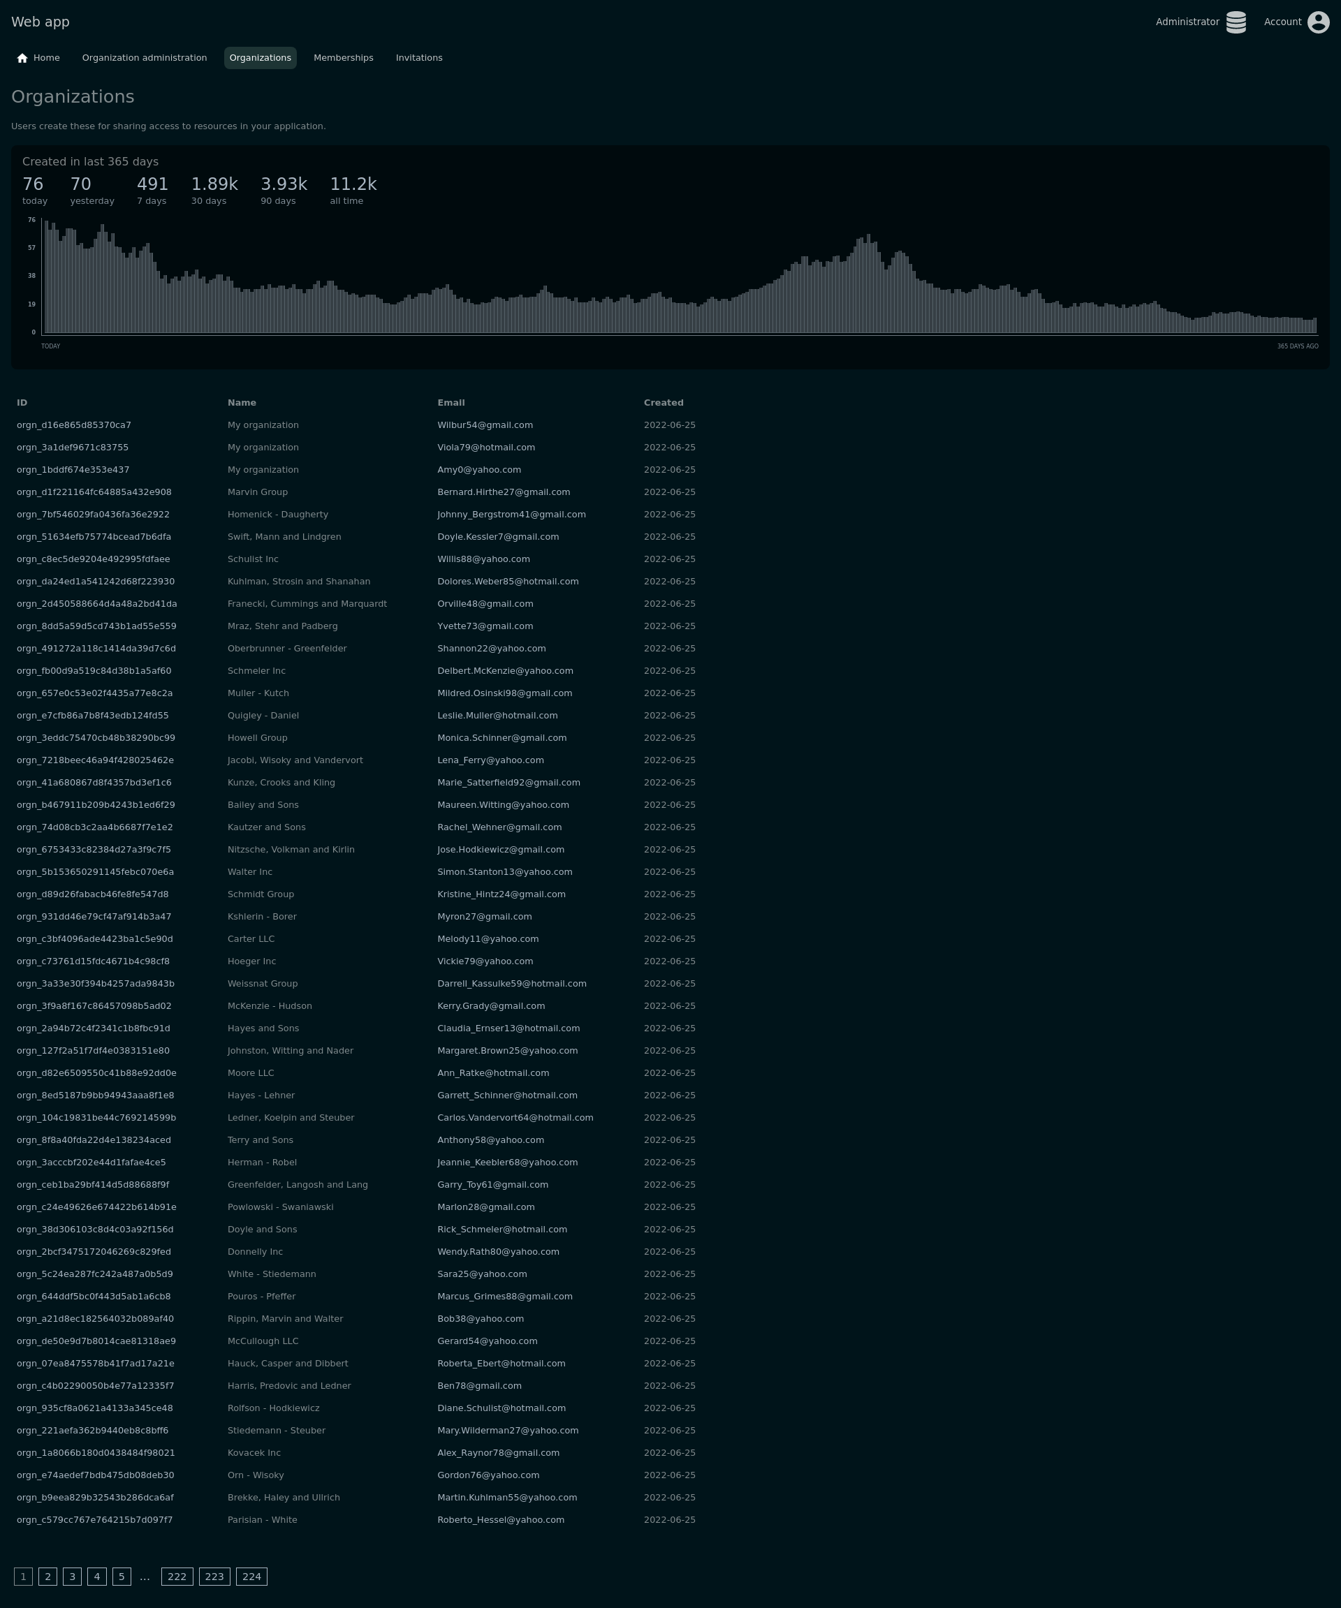Viewport: 1341px width, 1608px height.
Task: Open the Marvin Group organization row
Action: coord(257,492)
